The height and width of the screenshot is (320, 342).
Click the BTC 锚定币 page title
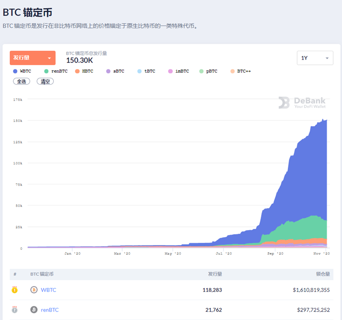click(28, 12)
